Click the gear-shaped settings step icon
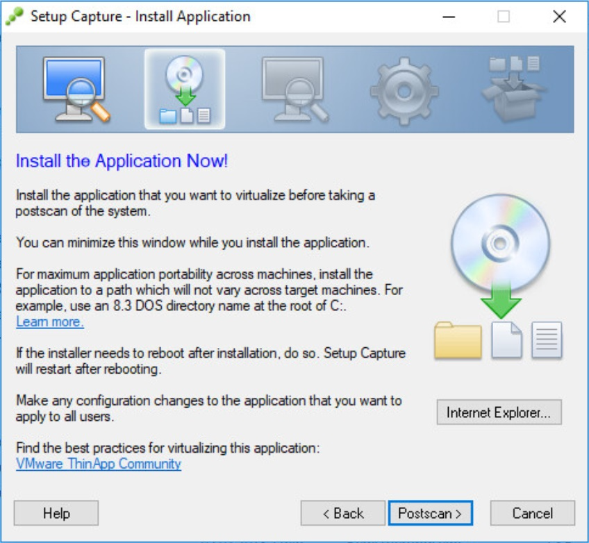Screen dimensions: 589x543 click(x=404, y=89)
